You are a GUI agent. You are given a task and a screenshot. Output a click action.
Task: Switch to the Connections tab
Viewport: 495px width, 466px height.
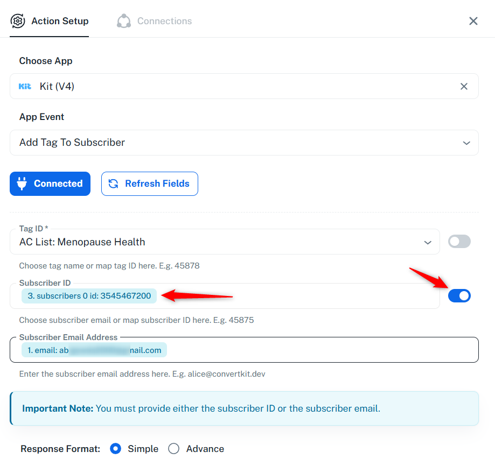(155, 21)
